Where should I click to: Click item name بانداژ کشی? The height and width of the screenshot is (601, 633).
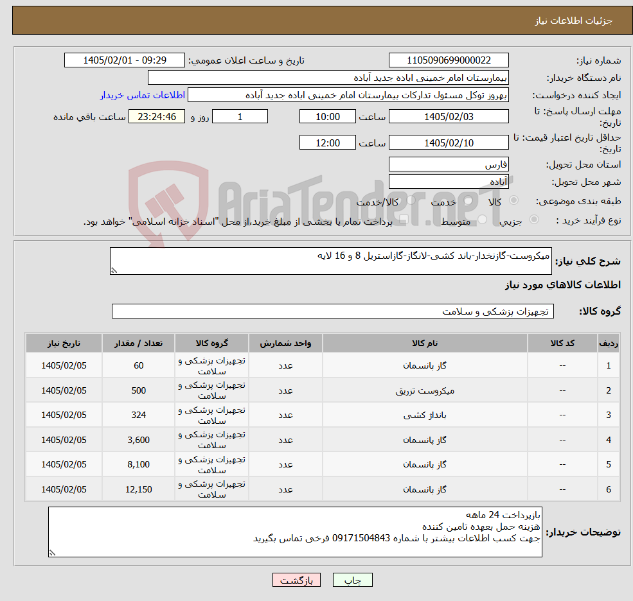click(425, 415)
